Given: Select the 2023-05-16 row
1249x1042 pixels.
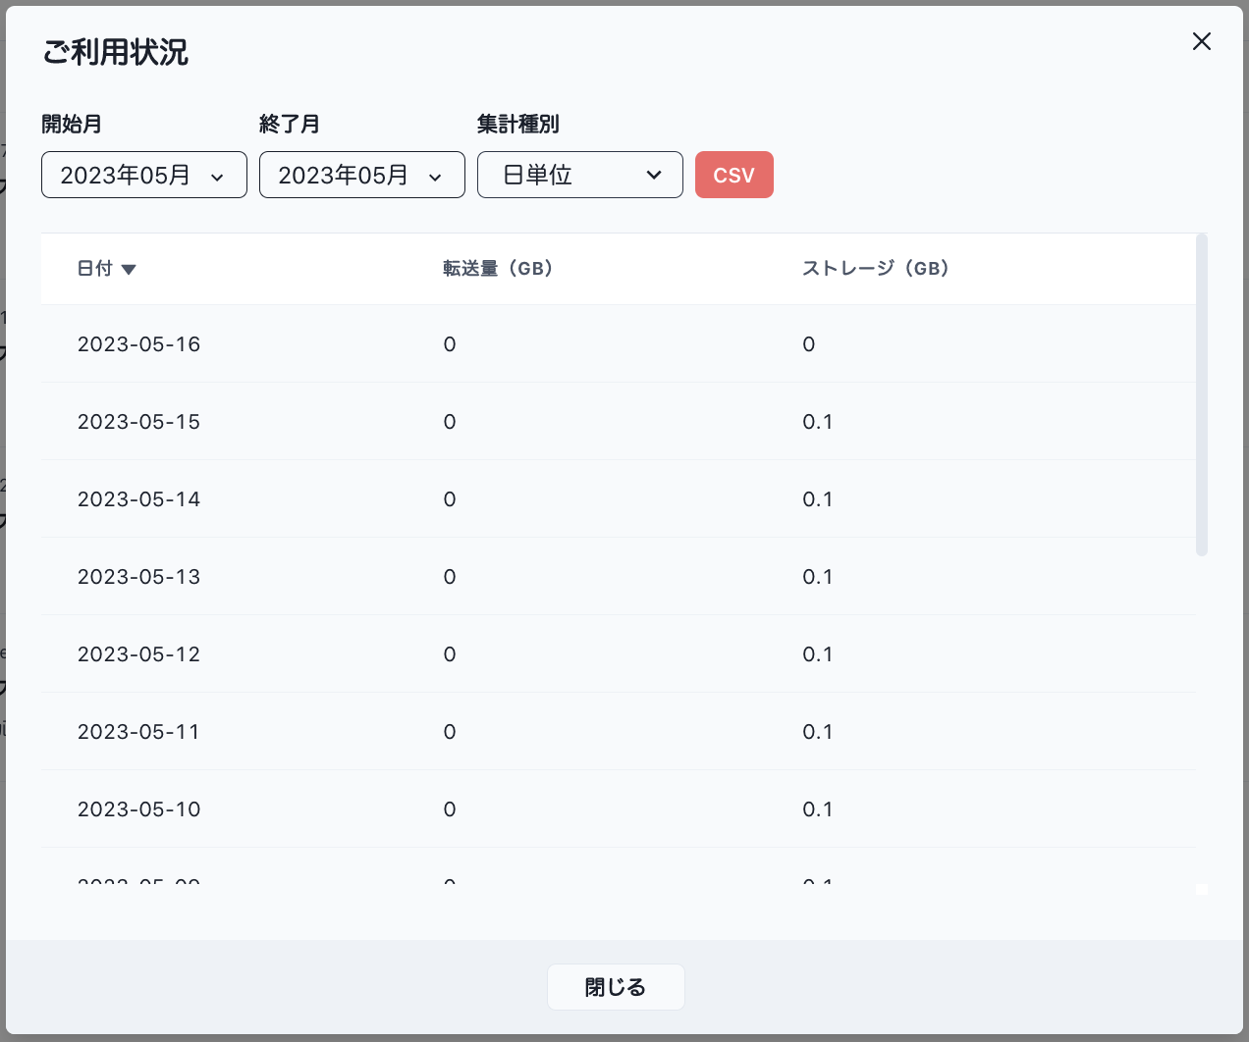Looking at the screenshot, I should coord(618,344).
